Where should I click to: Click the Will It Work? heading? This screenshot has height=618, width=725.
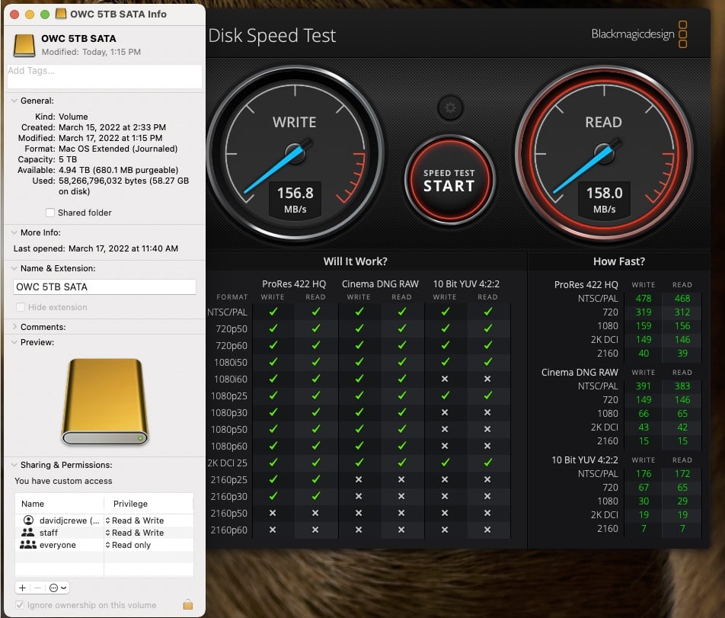(355, 261)
